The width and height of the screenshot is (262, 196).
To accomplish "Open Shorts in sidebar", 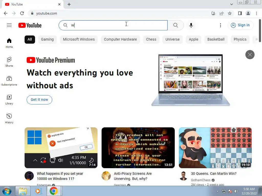I will point(9,62).
